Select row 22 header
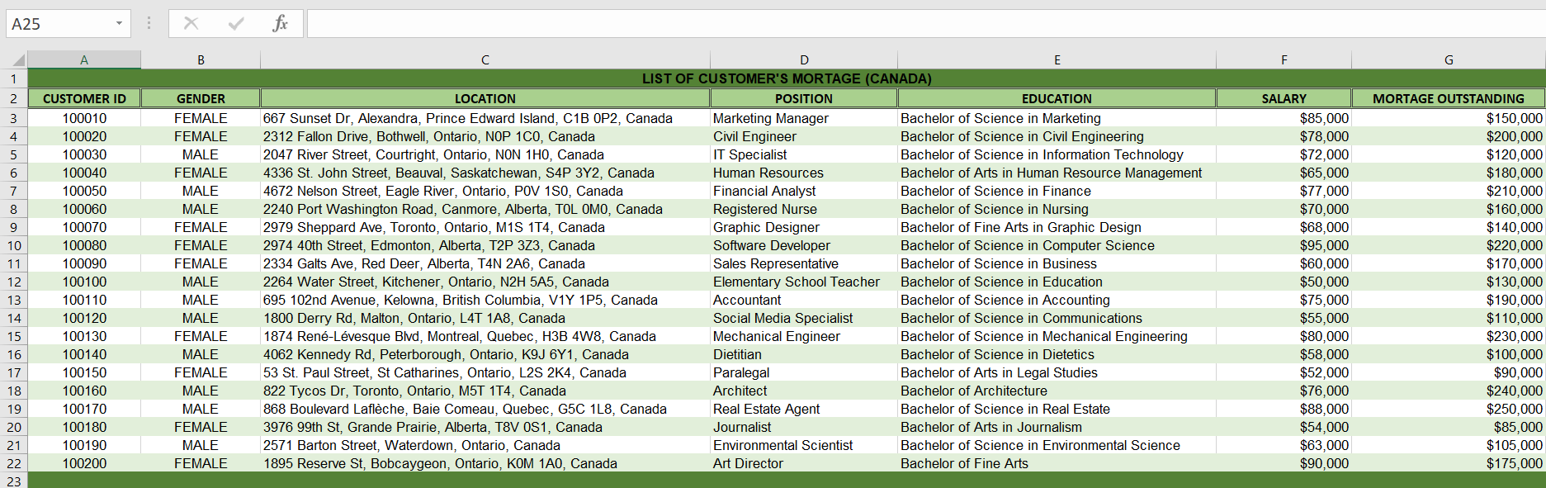 point(14,463)
